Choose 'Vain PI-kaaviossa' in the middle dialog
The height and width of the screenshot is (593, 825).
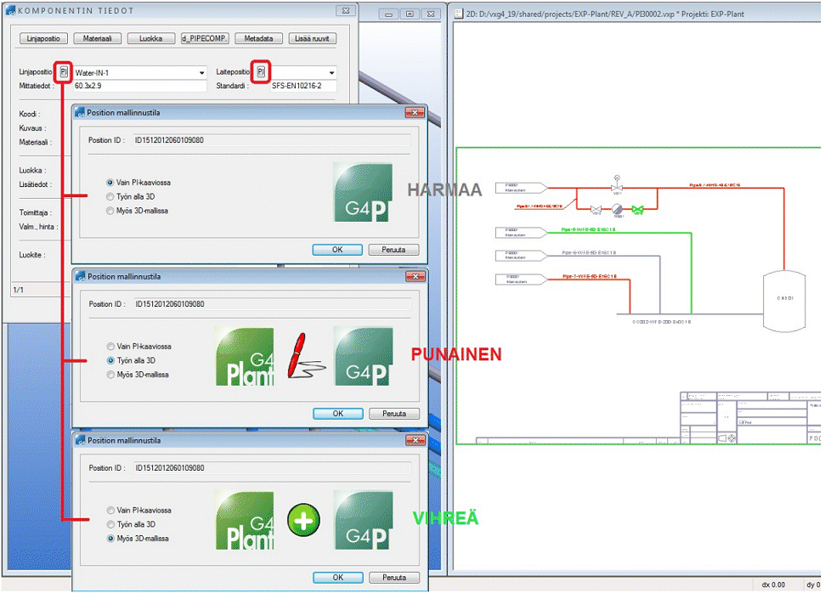point(110,347)
